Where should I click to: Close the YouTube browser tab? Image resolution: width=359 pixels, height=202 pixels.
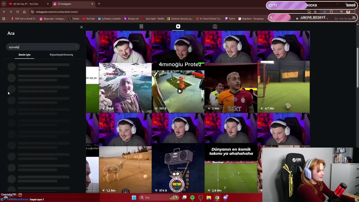(48, 4)
